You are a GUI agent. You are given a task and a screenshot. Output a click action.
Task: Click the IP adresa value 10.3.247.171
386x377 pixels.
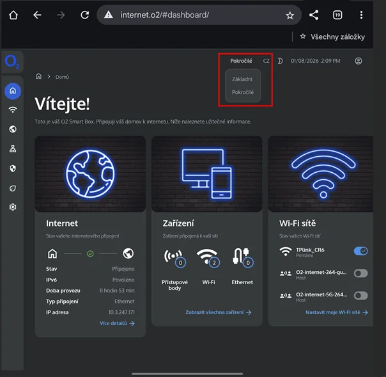(121, 312)
